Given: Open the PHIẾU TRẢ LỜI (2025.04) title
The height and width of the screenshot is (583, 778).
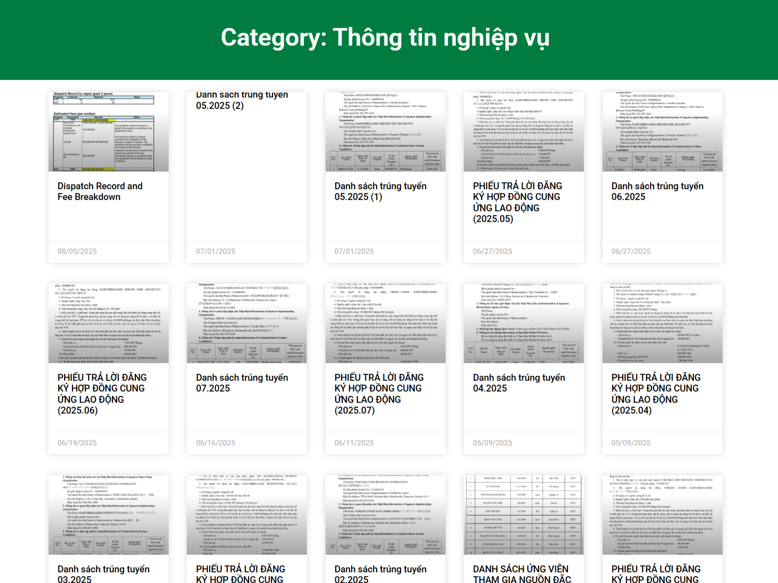Looking at the screenshot, I should (x=656, y=394).
